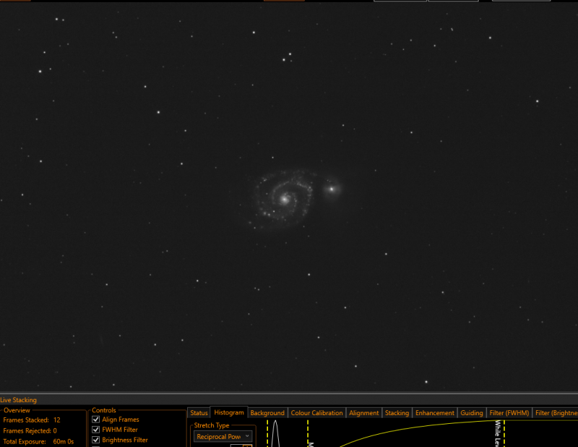
Task: Open the Guiding tab
Action: tap(472, 413)
